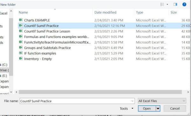Open the blue Help icon
Image resolution: width=191 pixels, height=116 pixels.
tap(184, 4)
